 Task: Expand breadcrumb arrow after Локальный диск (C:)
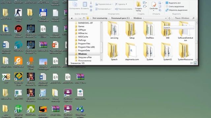pos(132,18)
